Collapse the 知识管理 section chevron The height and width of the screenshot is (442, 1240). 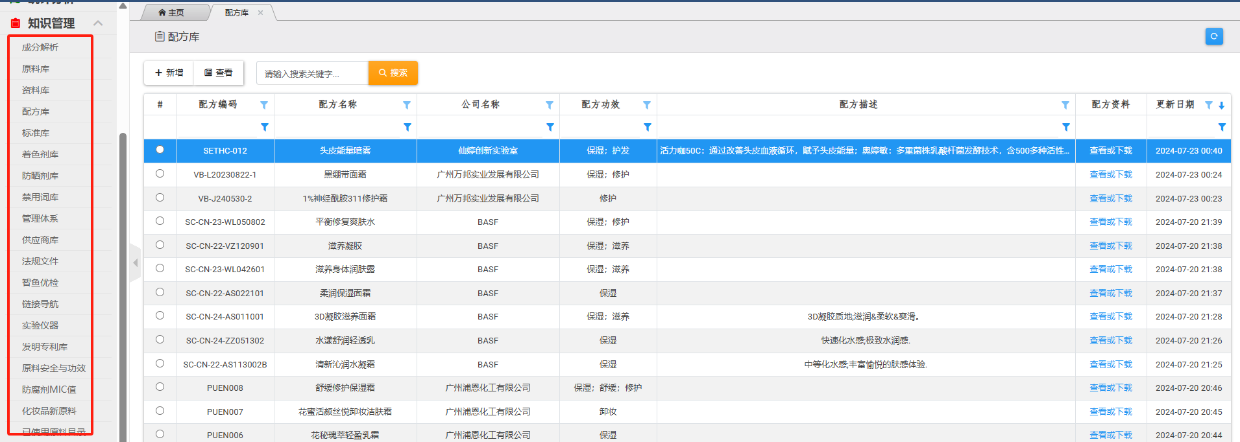coord(98,23)
